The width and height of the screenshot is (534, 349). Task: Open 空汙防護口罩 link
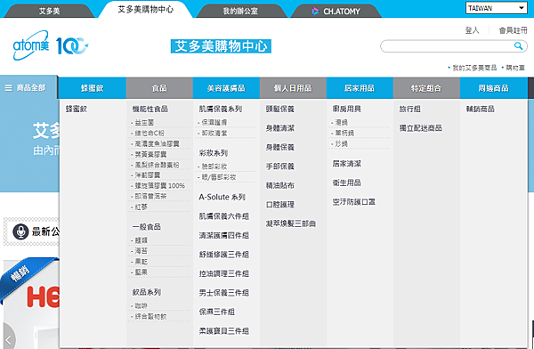tap(354, 202)
